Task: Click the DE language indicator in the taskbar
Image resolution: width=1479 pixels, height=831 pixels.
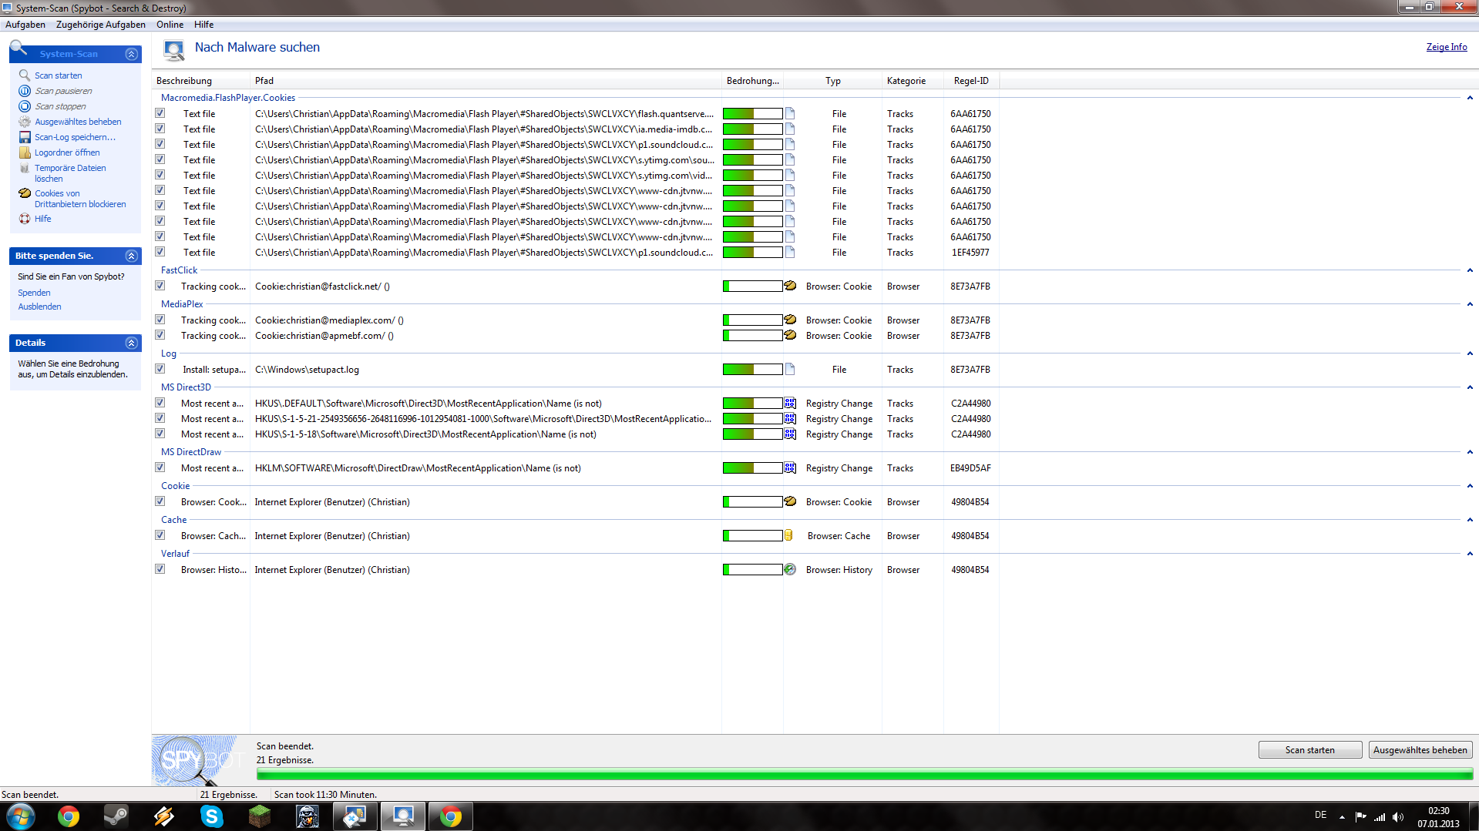Action: click(x=1320, y=815)
